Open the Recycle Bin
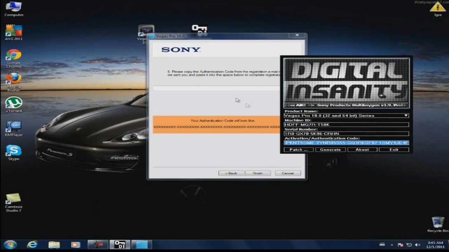 pyautogui.click(x=438, y=224)
